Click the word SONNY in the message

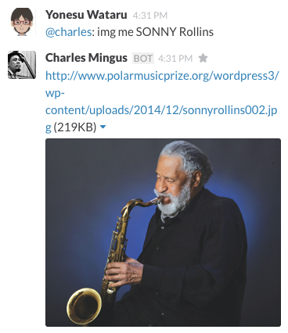click(157, 32)
